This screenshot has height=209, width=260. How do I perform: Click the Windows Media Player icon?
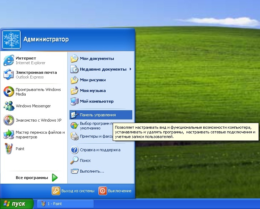(x=9, y=92)
